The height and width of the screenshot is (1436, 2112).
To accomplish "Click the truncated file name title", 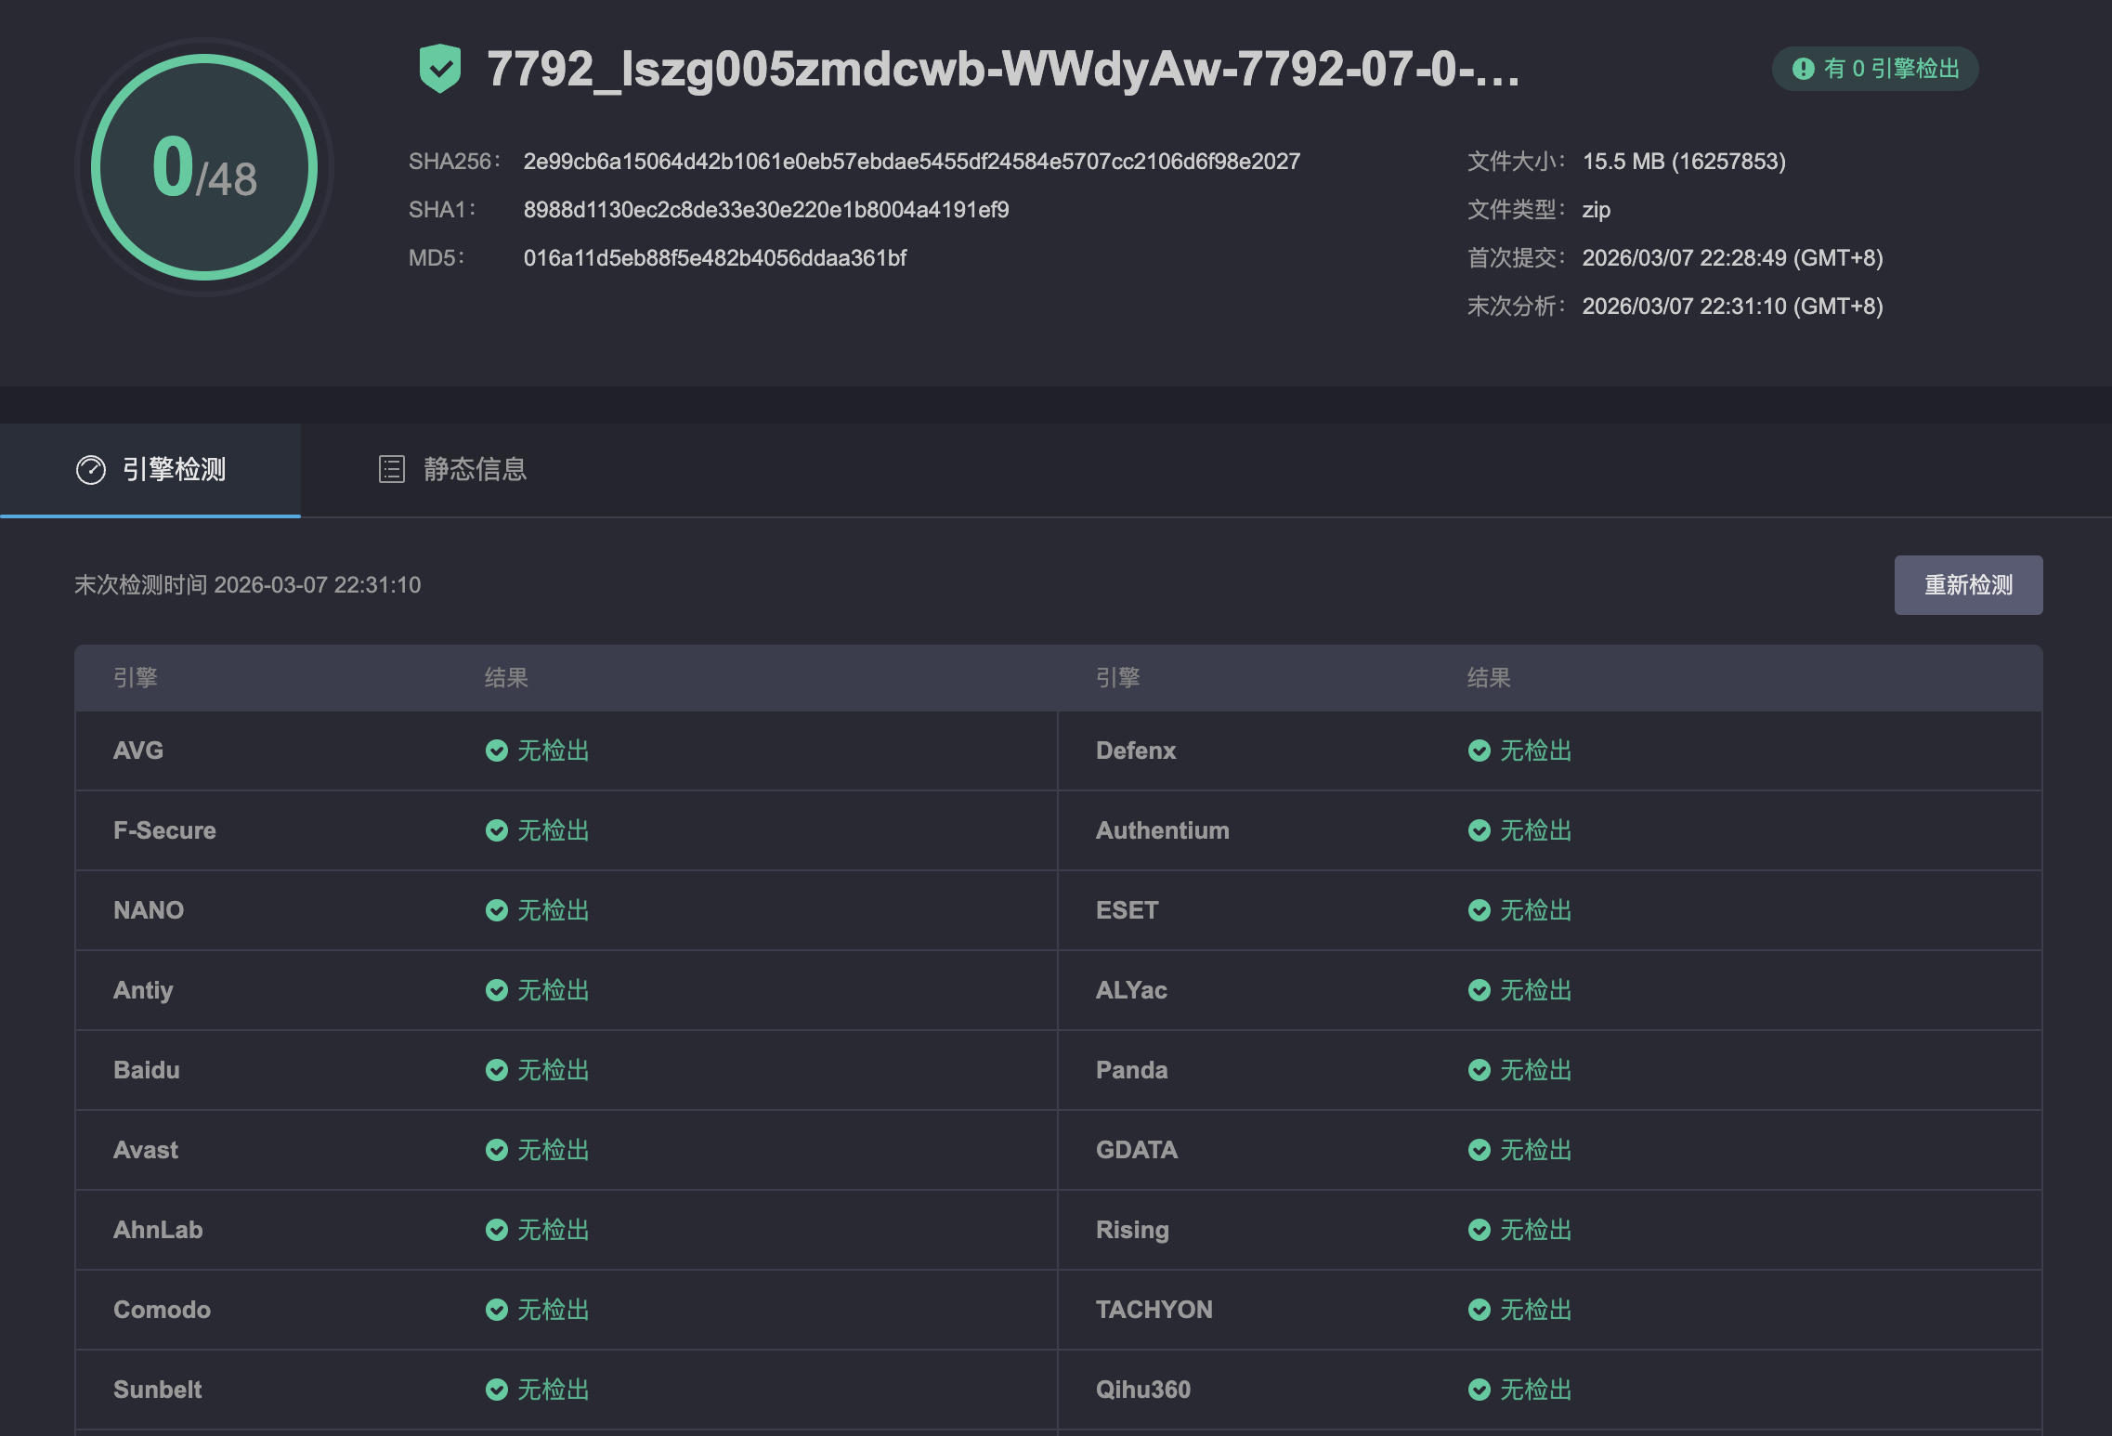I will coord(1003,69).
